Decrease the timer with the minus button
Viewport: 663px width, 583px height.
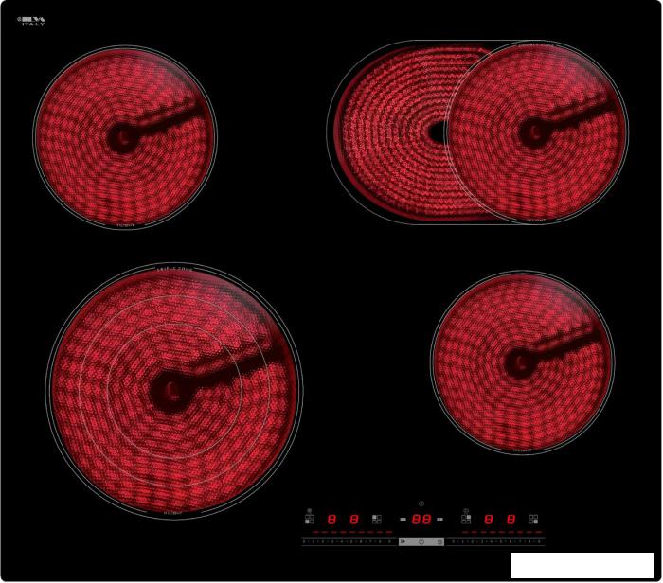pos(403,520)
